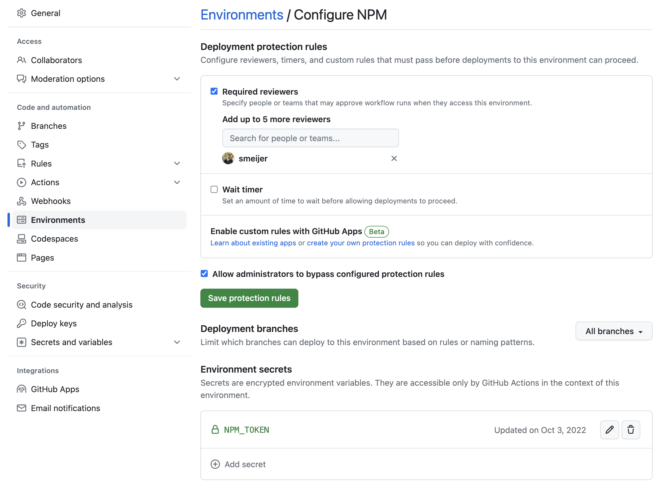Uncheck Required reviewers
Screen dimensions: 655x487
tap(214, 91)
